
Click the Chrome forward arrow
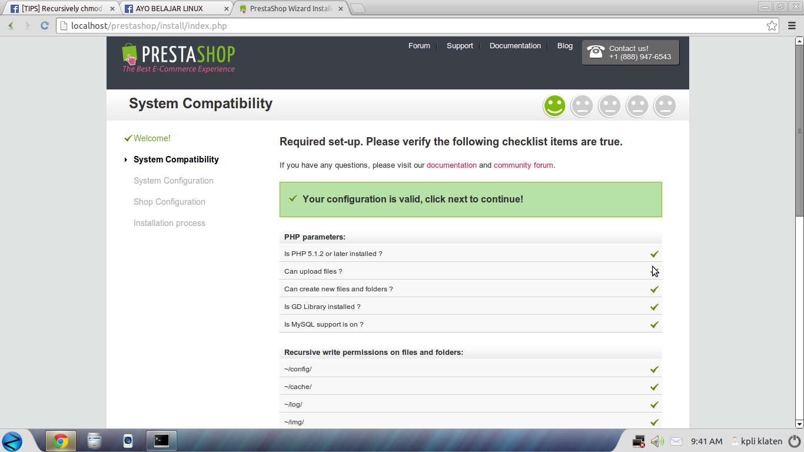tap(27, 25)
